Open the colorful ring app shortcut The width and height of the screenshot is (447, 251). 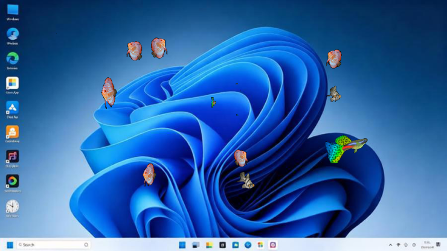(12, 181)
